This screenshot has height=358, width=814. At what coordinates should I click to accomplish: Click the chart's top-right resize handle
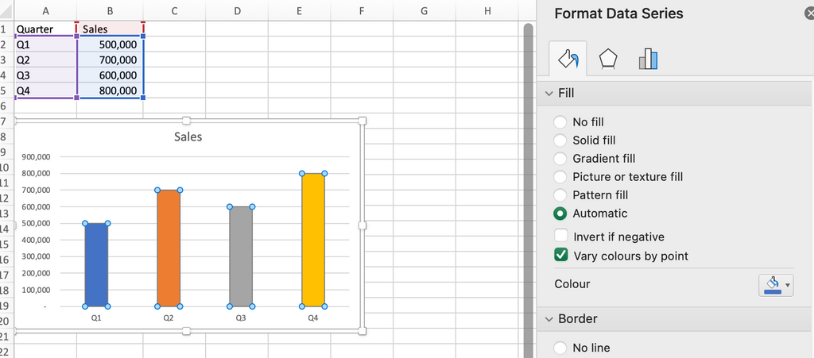tap(362, 121)
